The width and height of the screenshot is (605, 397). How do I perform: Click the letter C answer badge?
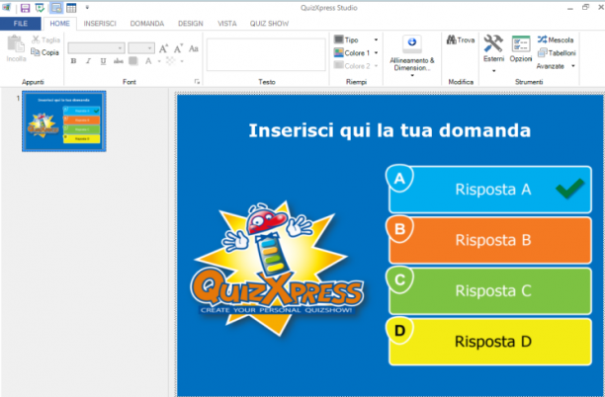click(x=399, y=279)
